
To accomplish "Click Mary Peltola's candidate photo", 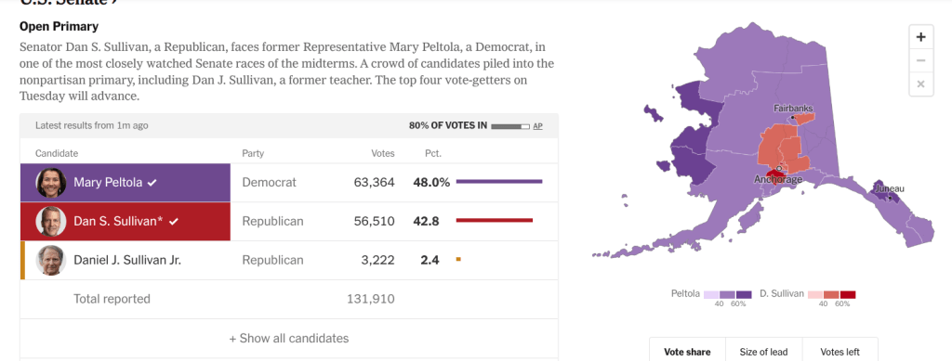I will [51, 182].
